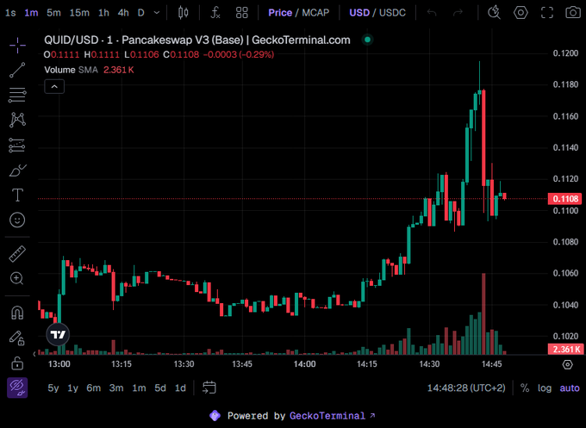Redo the last chart action
Image resolution: width=586 pixels, height=428 pixels.
(x=458, y=13)
